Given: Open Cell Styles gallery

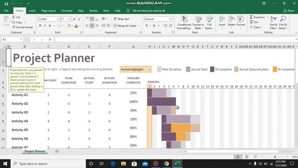Looking at the screenshot, I should point(209,22).
